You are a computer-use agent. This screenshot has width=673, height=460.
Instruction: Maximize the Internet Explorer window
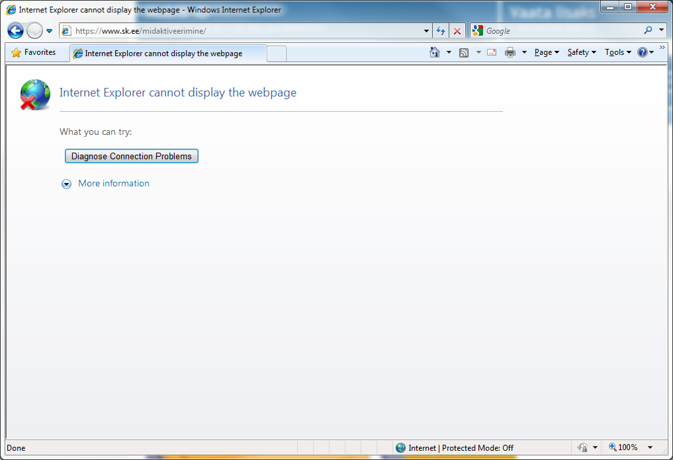click(x=628, y=7)
